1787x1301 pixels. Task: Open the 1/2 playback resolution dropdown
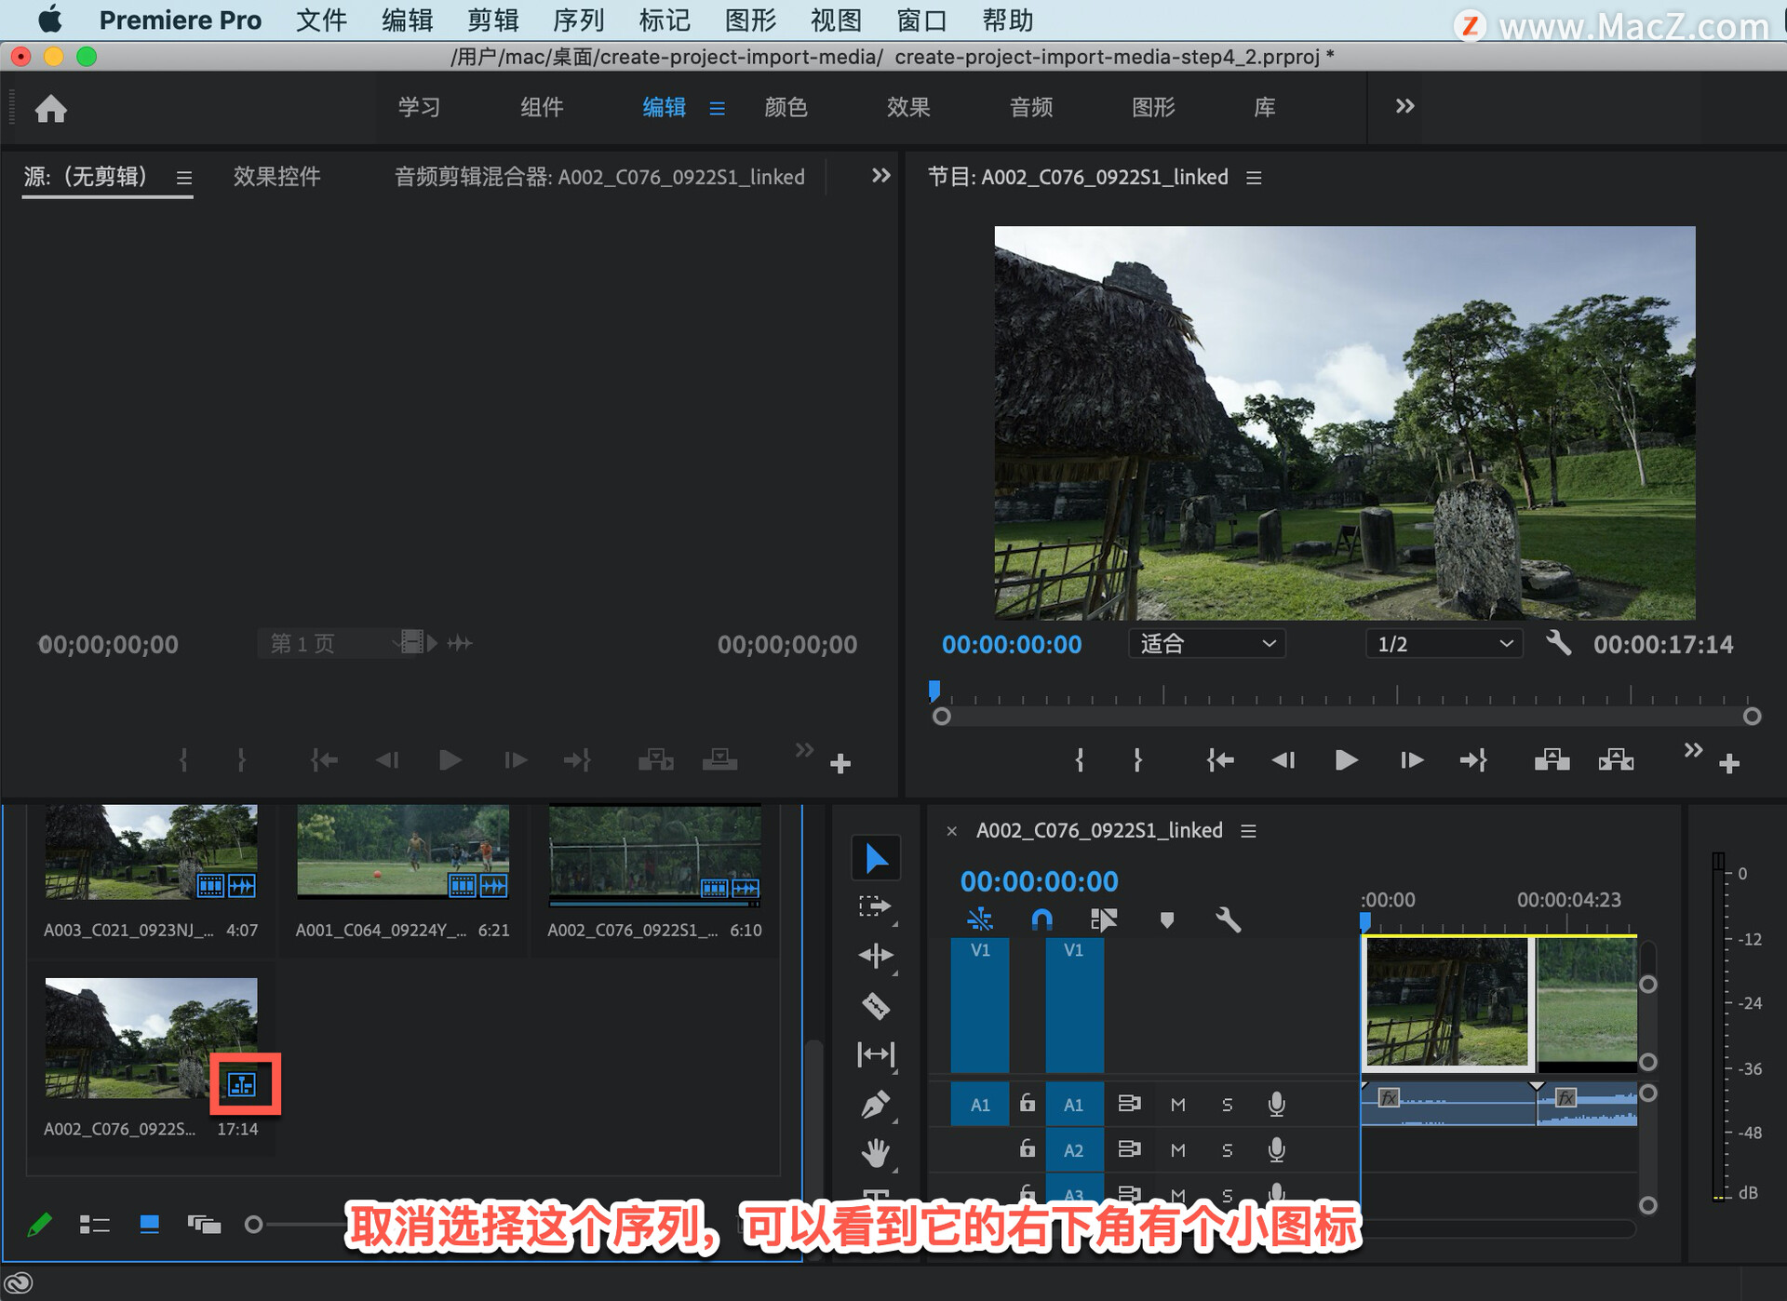1444,644
